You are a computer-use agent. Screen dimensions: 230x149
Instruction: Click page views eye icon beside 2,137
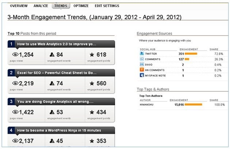point(15,141)
